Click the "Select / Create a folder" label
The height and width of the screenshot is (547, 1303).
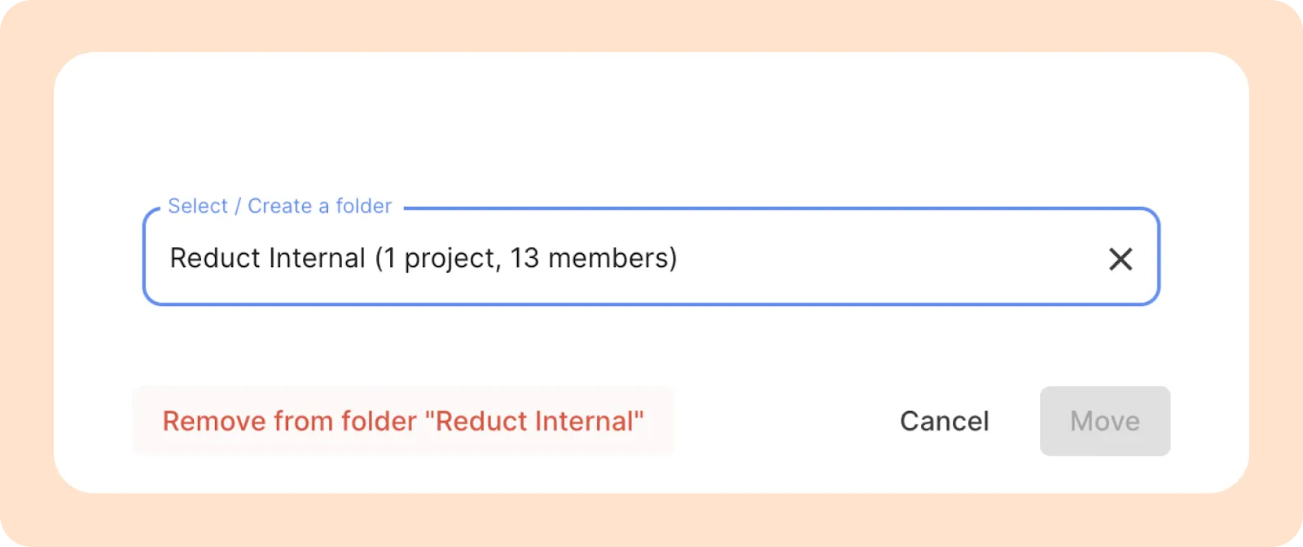pyautogui.click(x=279, y=206)
